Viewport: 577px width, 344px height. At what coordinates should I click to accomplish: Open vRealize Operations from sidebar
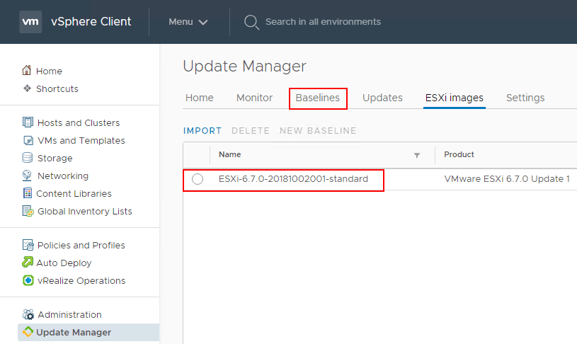pos(81,281)
